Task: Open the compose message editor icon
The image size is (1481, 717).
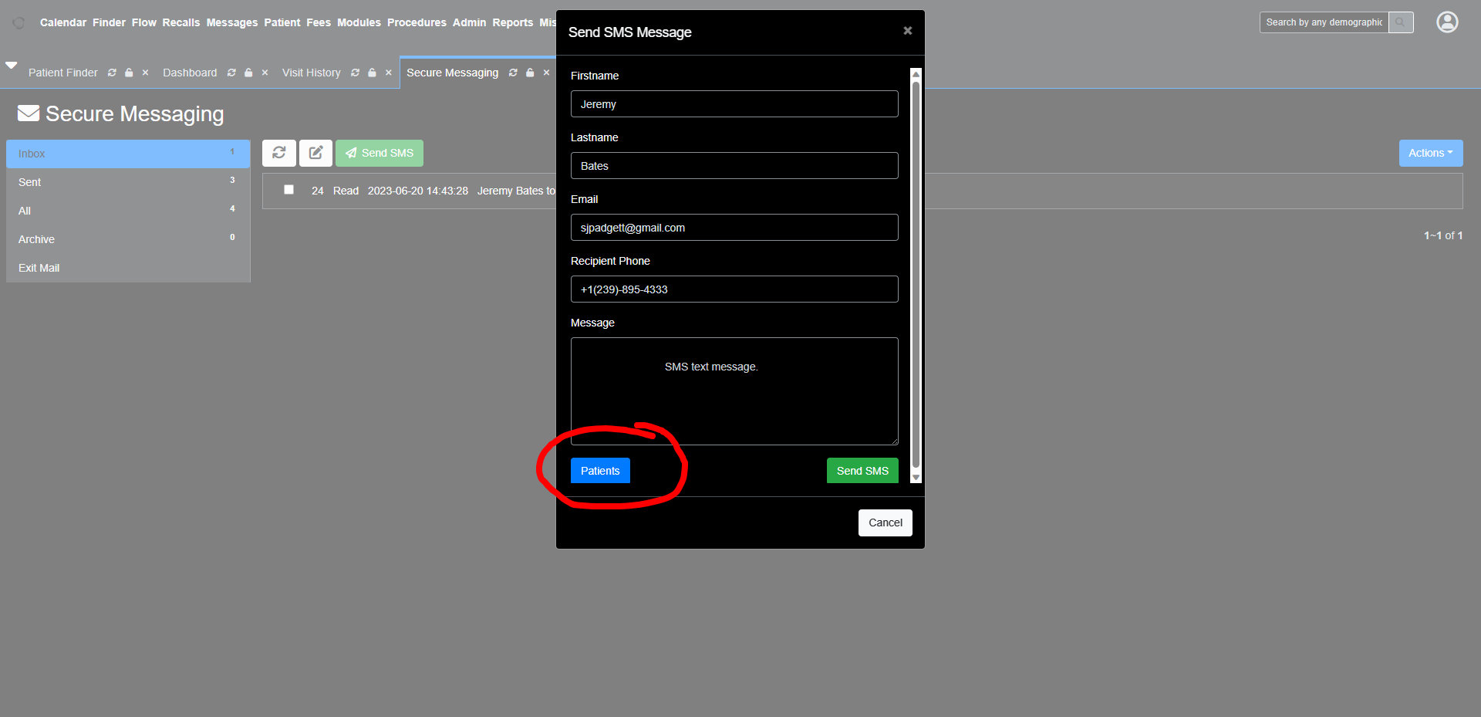Action: point(315,153)
